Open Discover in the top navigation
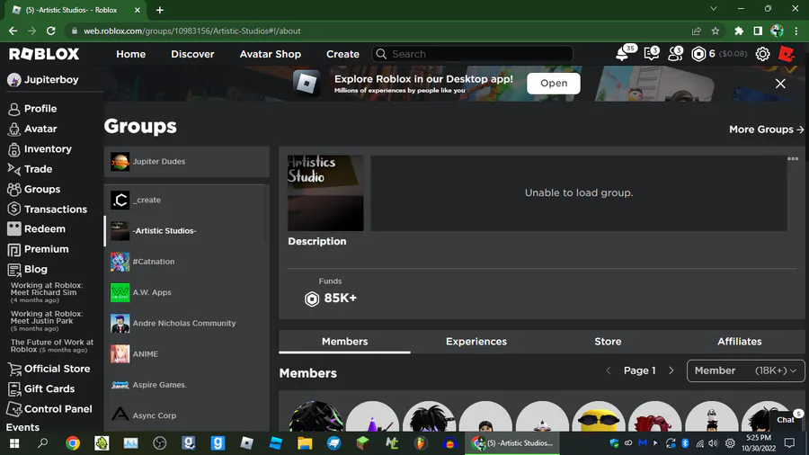The width and height of the screenshot is (809, 455). (192, 54)
